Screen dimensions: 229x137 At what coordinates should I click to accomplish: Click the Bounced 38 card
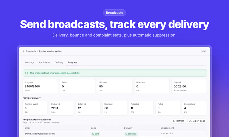[115, 108]
